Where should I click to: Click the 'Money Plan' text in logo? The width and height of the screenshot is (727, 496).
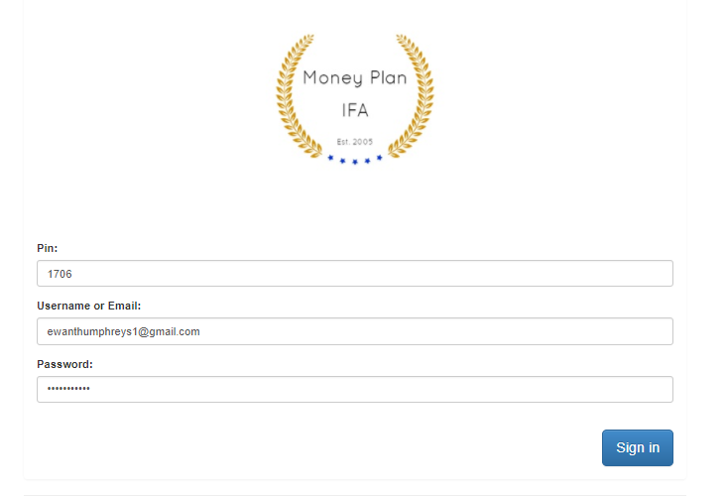click(355, 78)
